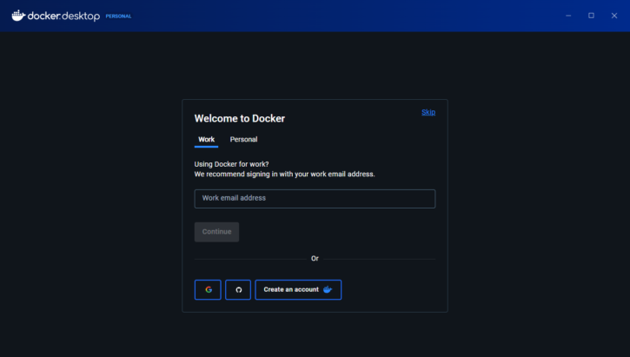The image size is (630, 357).
Task: Maximize the Docker Desktop window
Action: (591, 16)
